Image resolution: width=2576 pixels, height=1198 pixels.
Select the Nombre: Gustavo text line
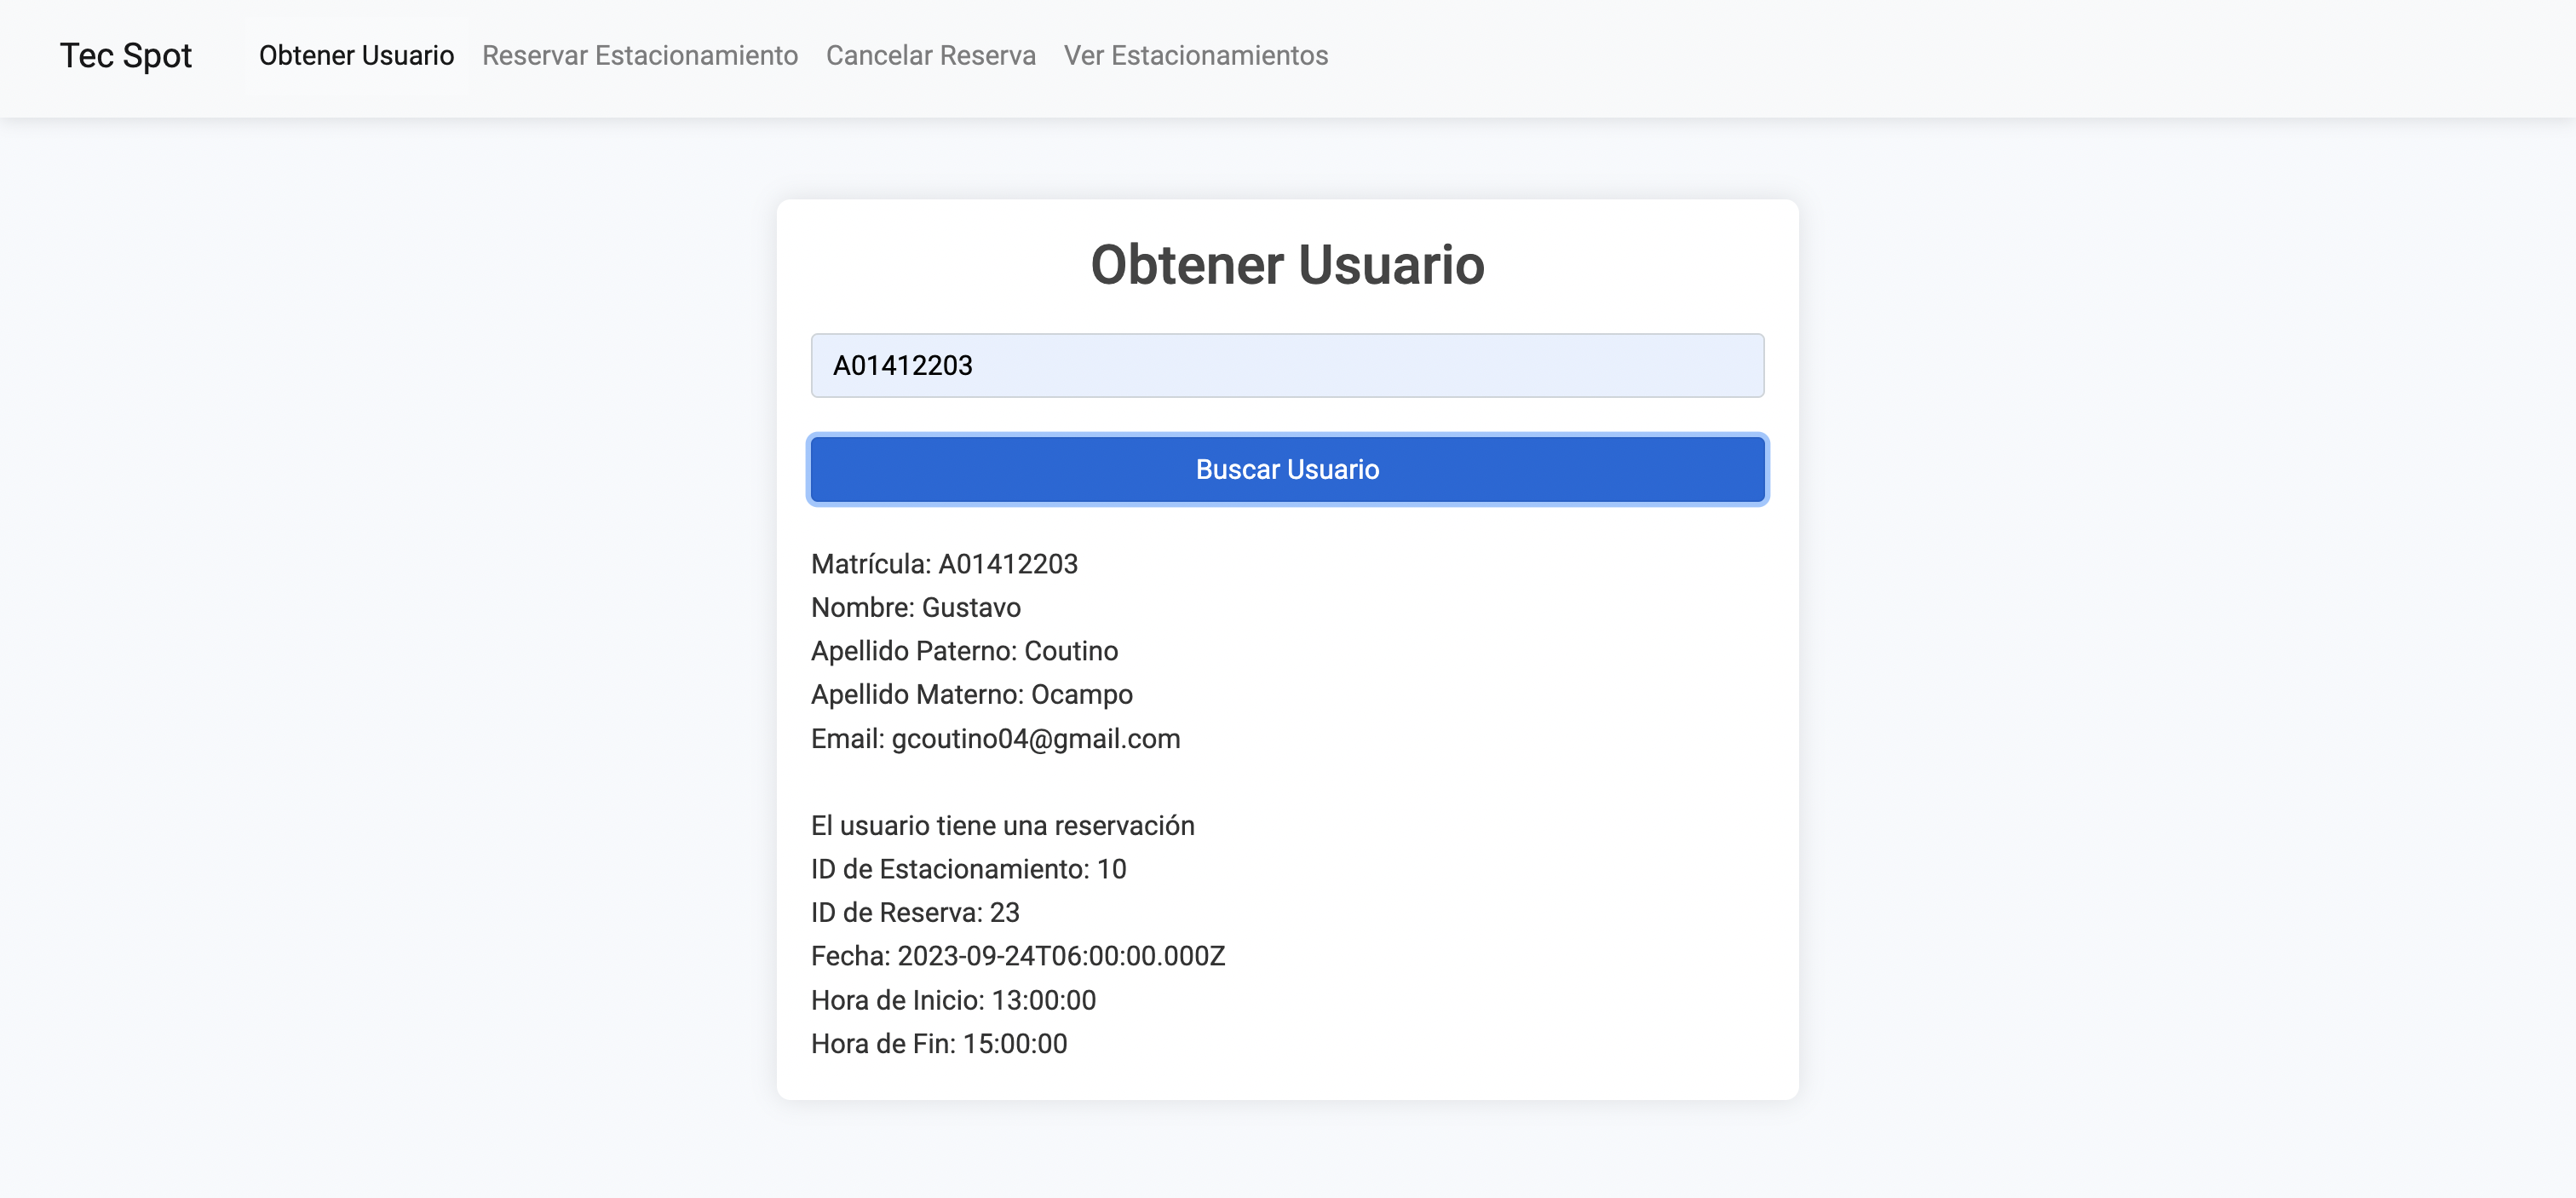click(915, 607)
